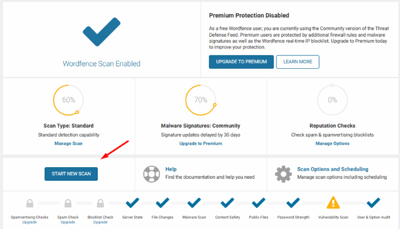Click the Upgrade to Premium button
This screenshot has width=400, height=229.
pyautogui.click(x=241, y=62)
